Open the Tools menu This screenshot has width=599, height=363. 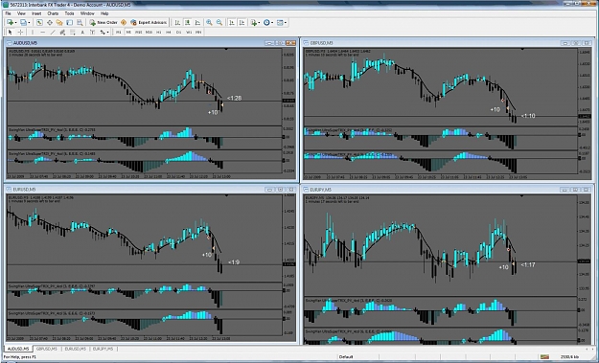[x=69, y=13]
